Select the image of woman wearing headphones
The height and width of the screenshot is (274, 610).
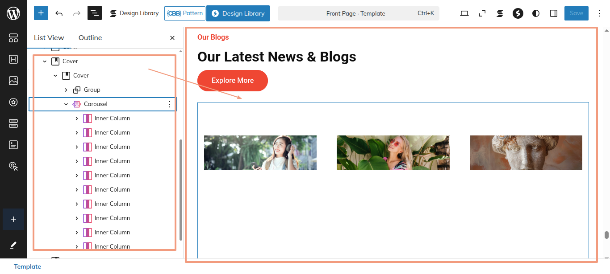(260, 153)
